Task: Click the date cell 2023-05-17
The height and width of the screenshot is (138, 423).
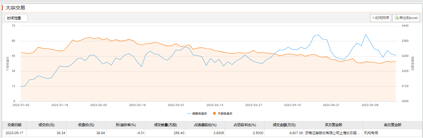Action: 14,133
